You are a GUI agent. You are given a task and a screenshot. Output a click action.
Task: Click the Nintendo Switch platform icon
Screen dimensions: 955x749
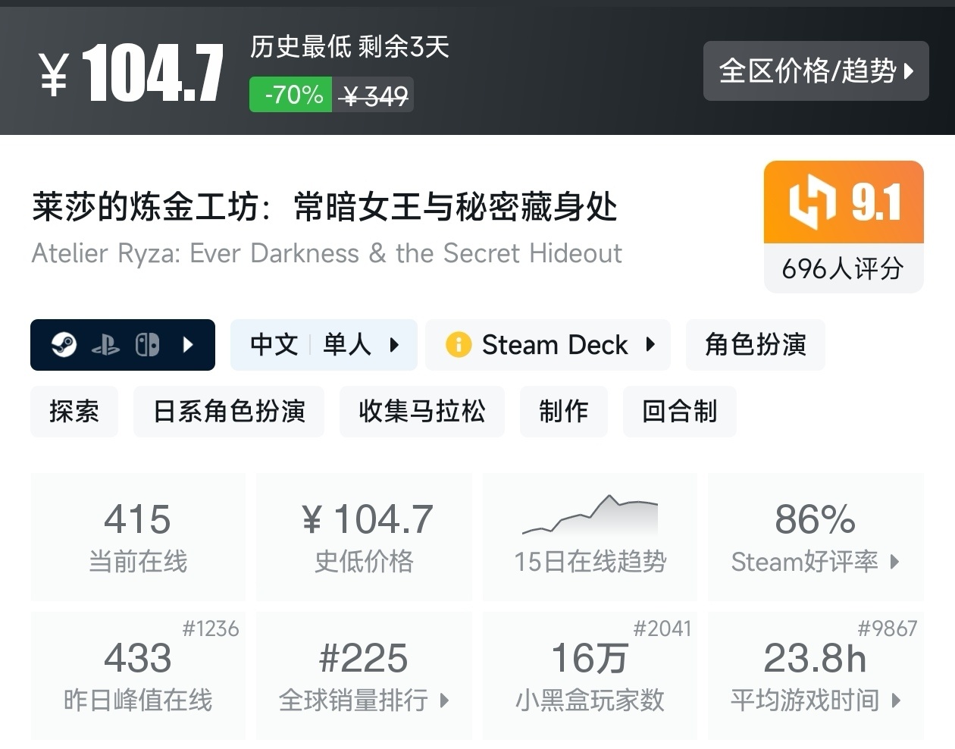pyautogui.click(x=147, y=345)
